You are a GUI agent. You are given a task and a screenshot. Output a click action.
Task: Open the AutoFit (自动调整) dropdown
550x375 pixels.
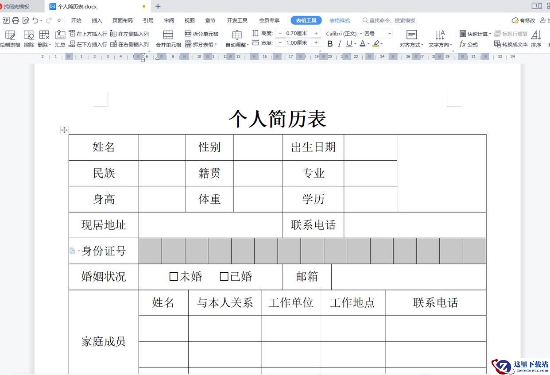pos(237,39)
